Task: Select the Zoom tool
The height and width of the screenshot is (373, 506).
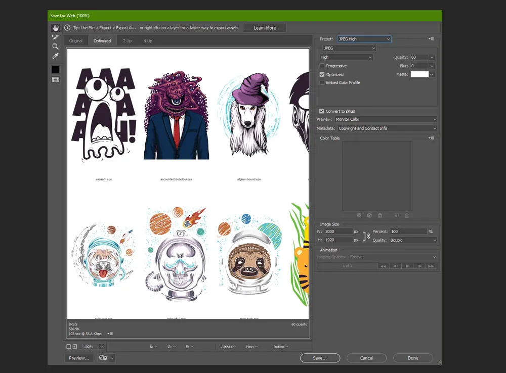Action: tap(56, 46)
